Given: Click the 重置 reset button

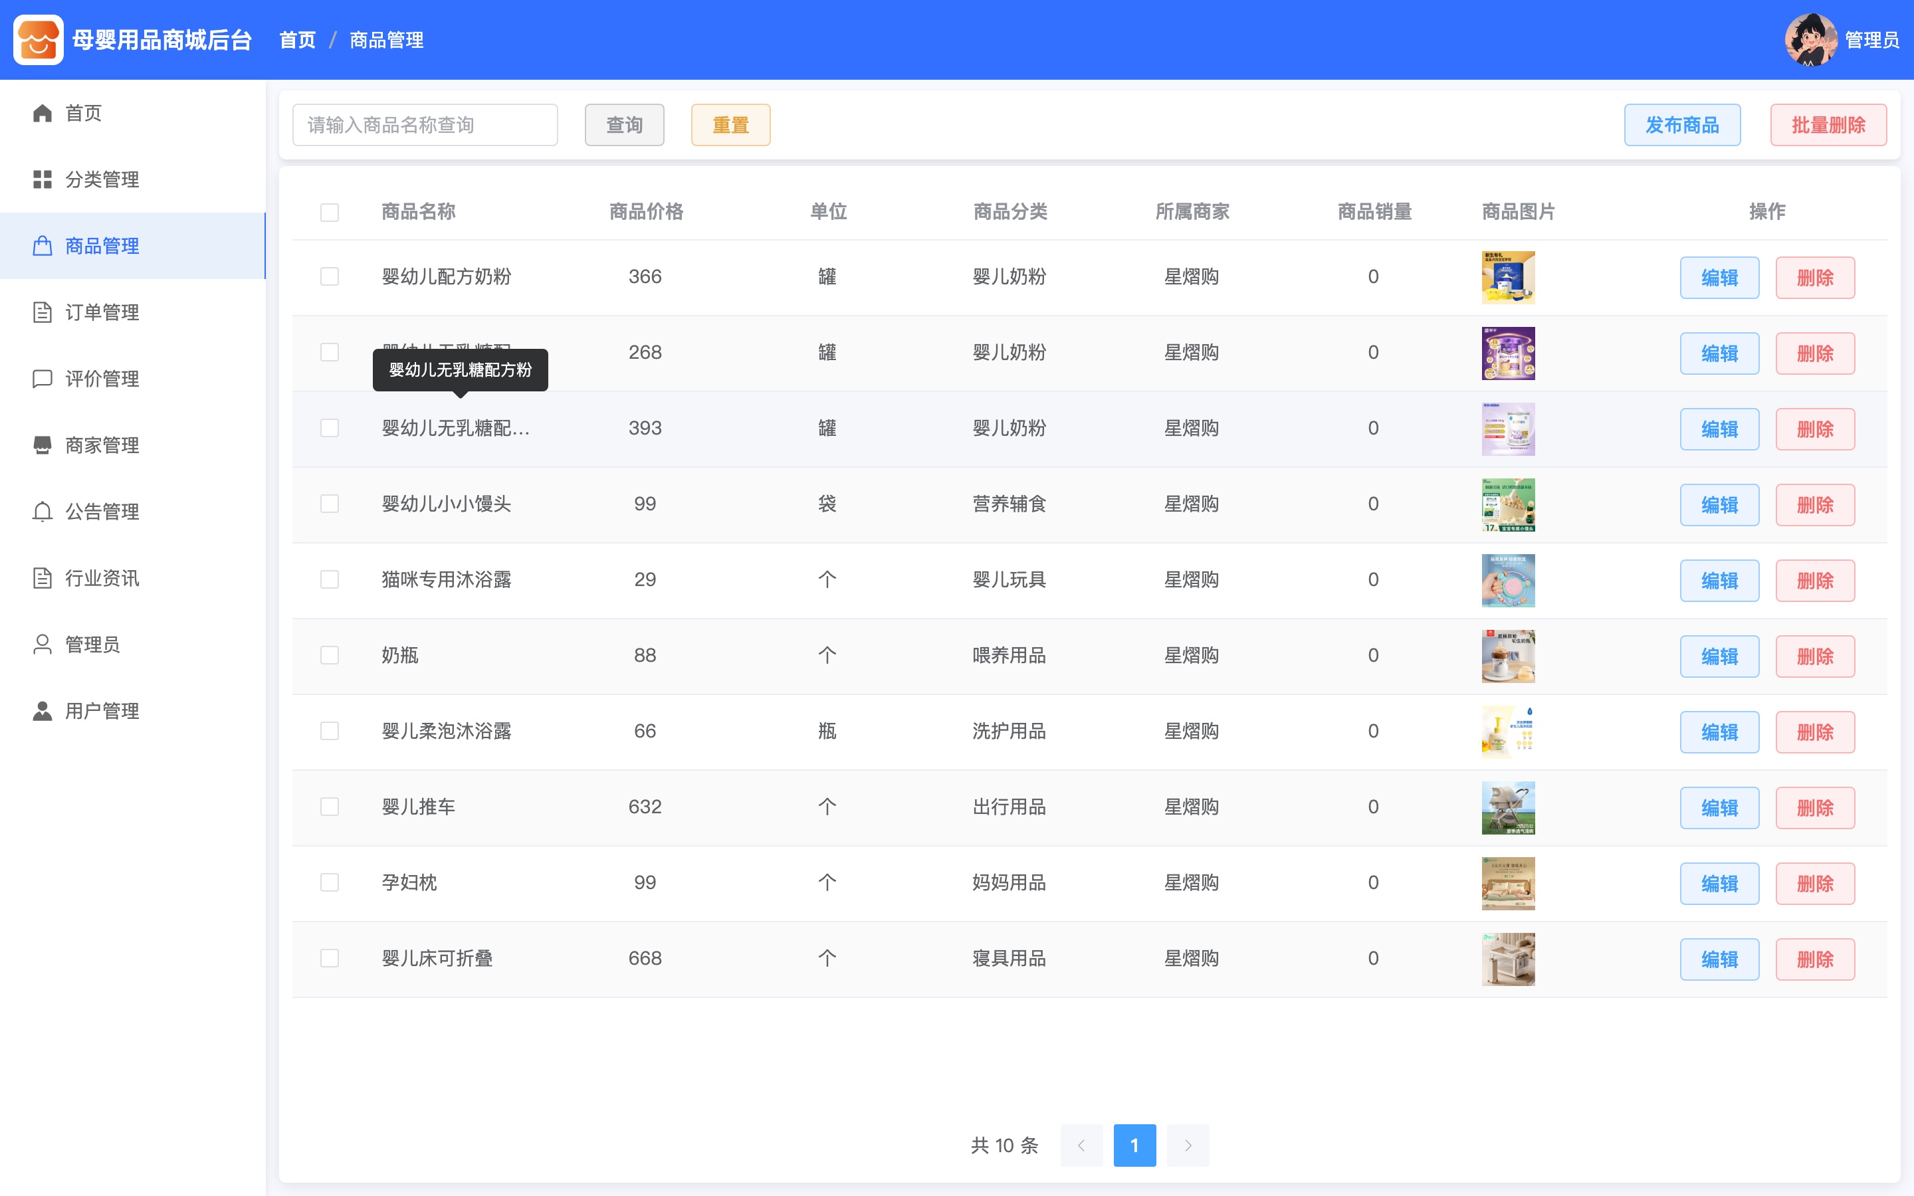Looking at the screenshot, I should [731, 125].
